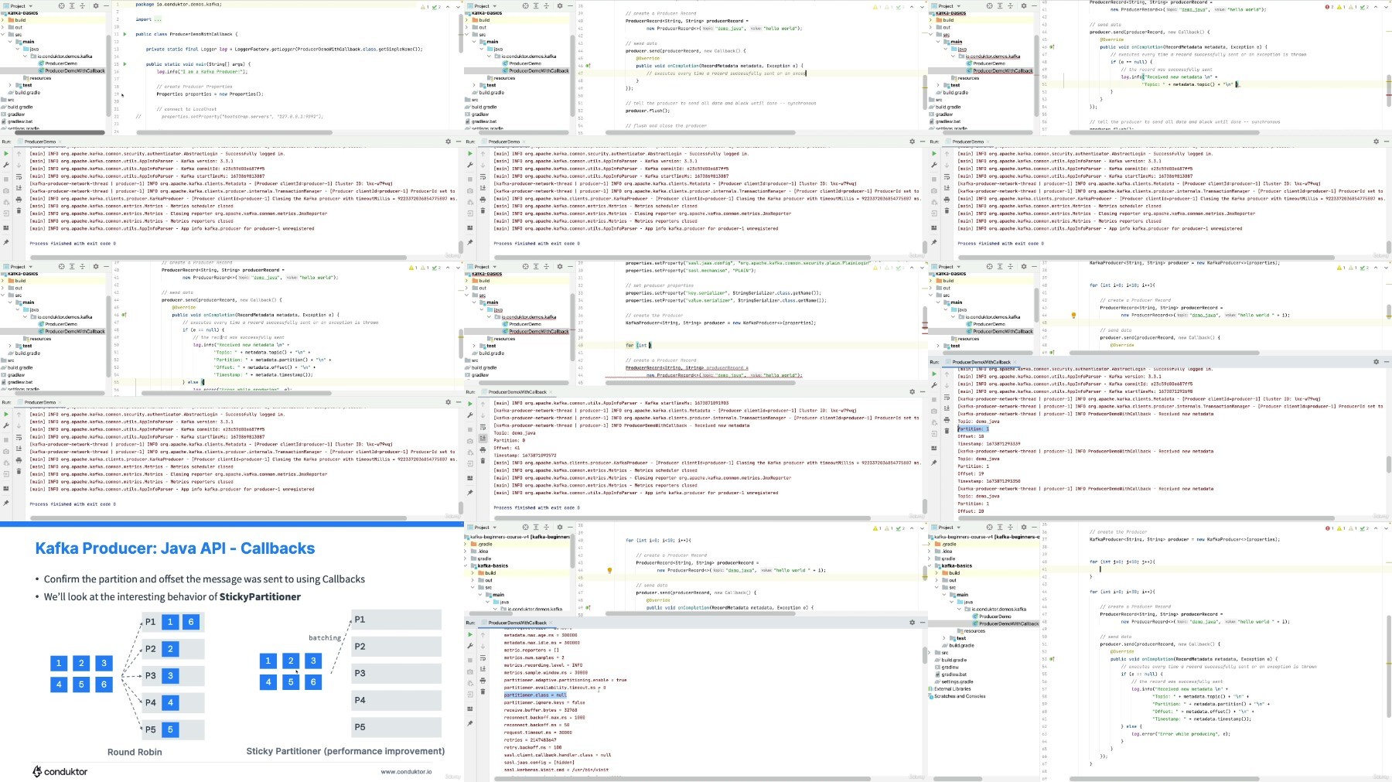Screen dimensions: 1392x782
Task: Toggle pin tab in partitioner.class run panel
Action: click(x=470, y=723)
